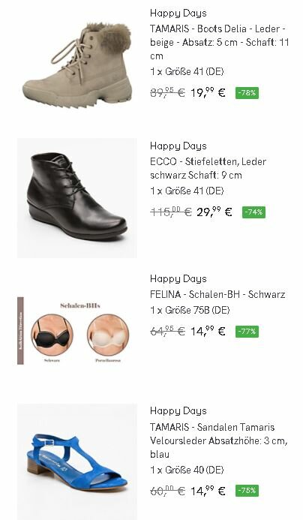Click Happy Days label above FELINA item
This screenshot has width=303, height=520.
[178, 278]
